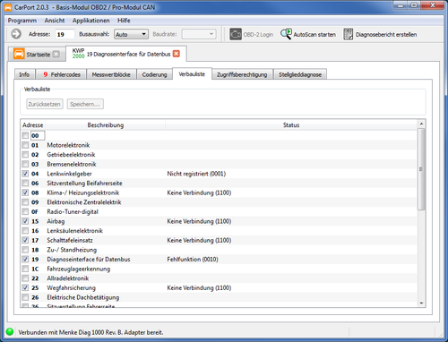This screenshot has width=448, height=342.
Task: Select the Allradelektronik row text
Action: [68, 278]
